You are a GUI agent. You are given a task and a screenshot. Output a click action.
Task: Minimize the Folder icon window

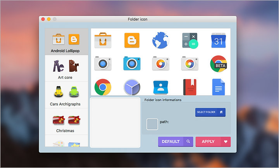pos(49,19)
